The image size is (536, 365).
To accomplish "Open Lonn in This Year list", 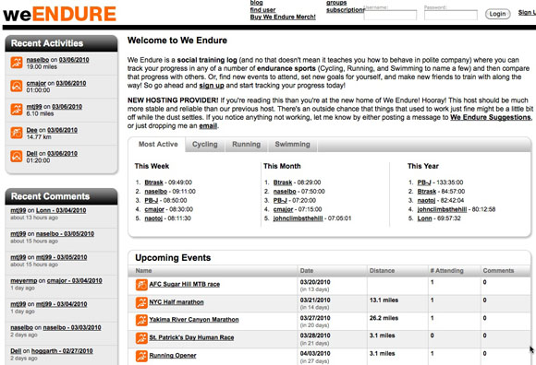I will pos(424,218).
